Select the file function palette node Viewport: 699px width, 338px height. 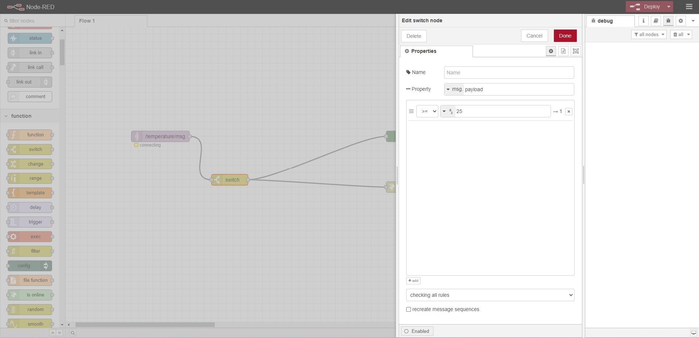(x=30, y=280)
